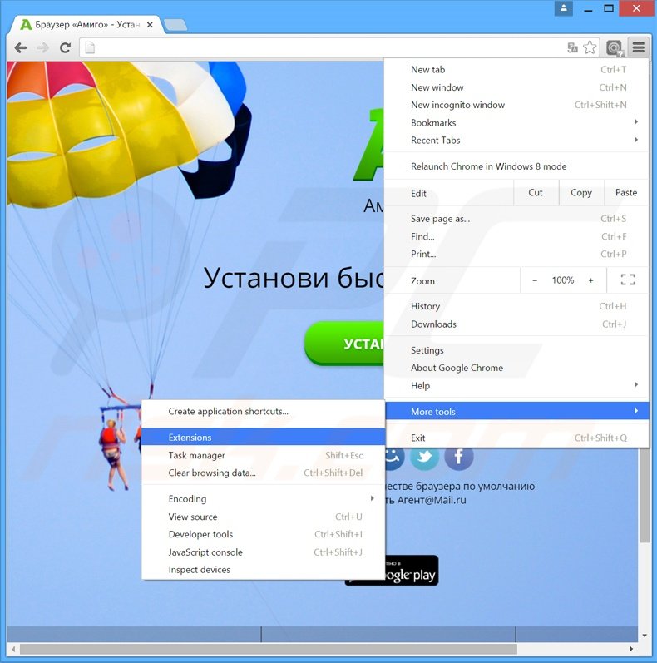Click the Paste button in Edit row

pos(626,193)
